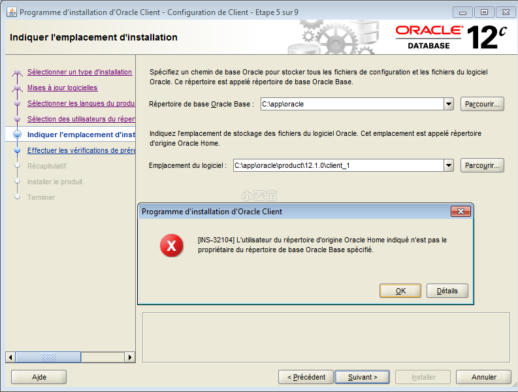
Task: Open the Oracle Base directory dropdown
Action: 448,104
